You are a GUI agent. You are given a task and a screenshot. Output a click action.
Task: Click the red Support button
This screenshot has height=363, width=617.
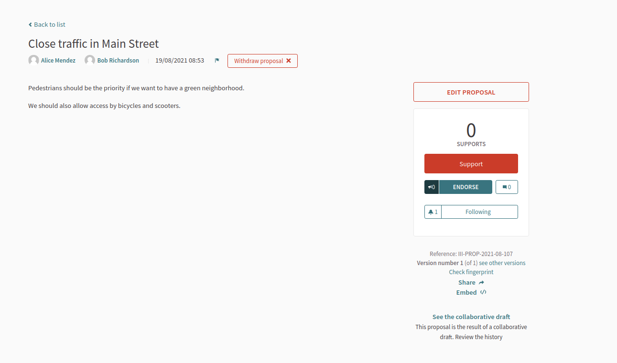click(x=471, y=164)
